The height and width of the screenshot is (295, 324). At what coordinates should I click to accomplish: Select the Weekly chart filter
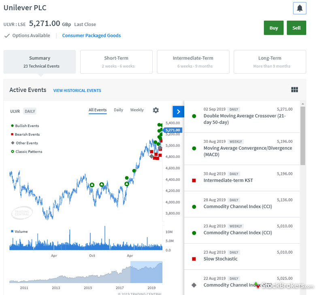[x=136, y=110]
